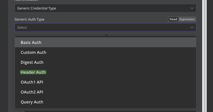
Task: Choose the OAuth1 API option
Action: tap(105, 82)
